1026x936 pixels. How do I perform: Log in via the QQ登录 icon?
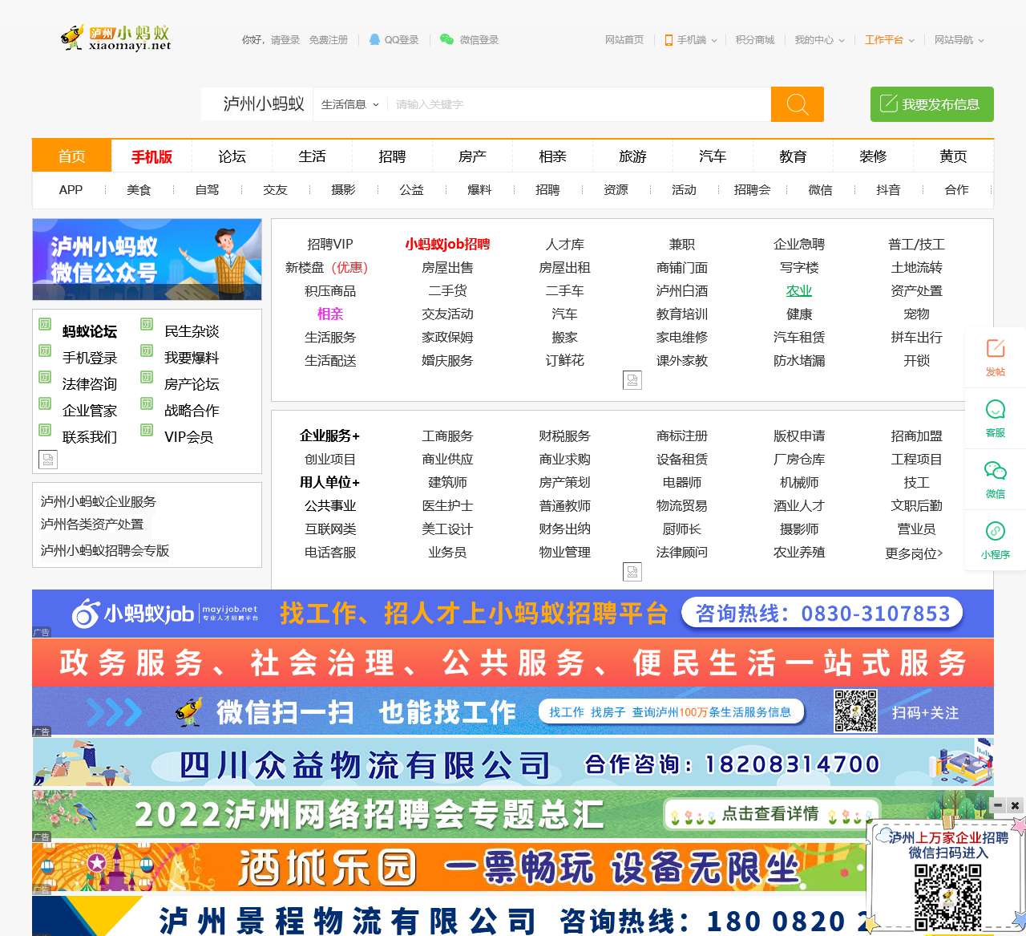click(373, 39)
